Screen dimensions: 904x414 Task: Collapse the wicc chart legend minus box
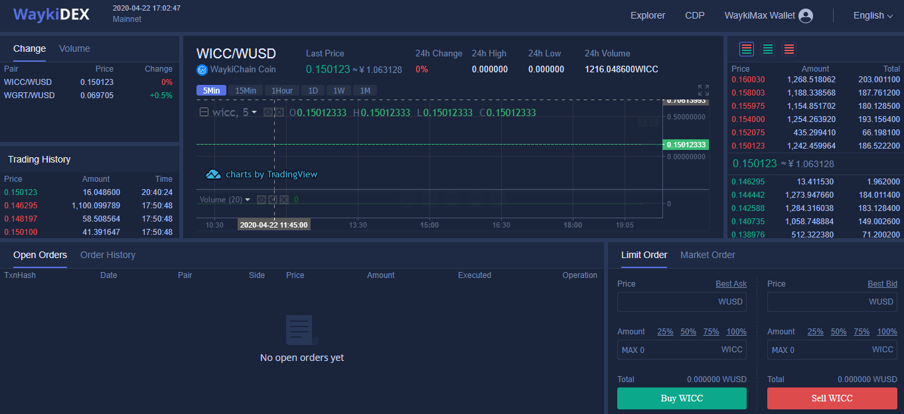(204, 113)
